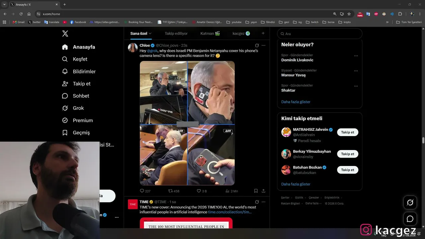Reply to Chloe's post

(145, 191)
